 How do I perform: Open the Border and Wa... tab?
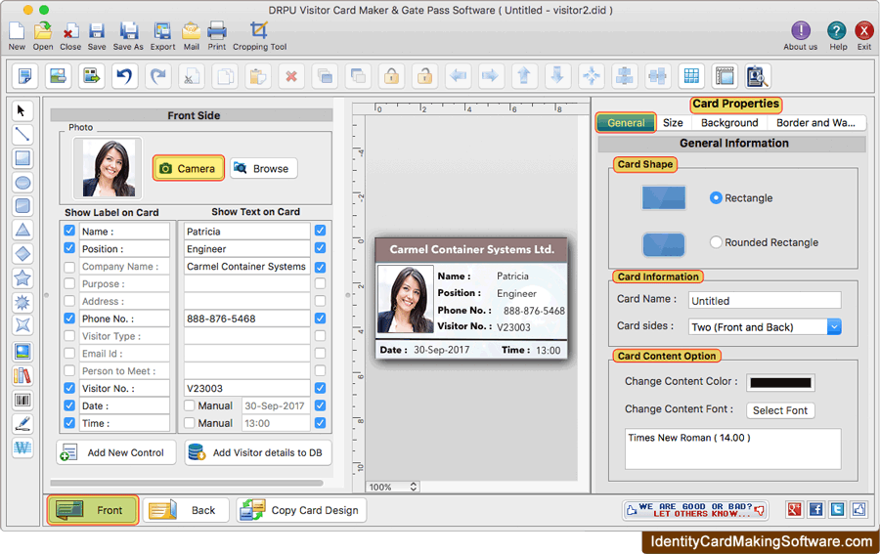point(815,123)
